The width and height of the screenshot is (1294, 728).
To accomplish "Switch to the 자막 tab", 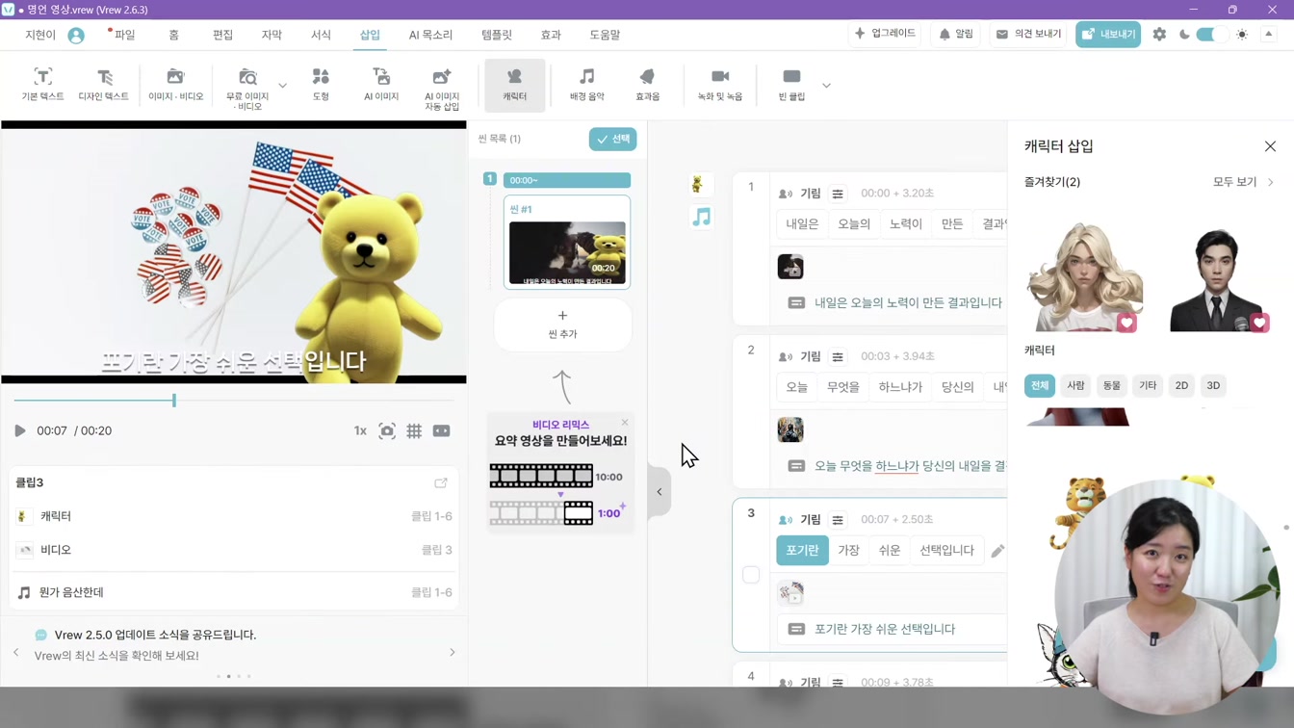I will tap(272, 35).
